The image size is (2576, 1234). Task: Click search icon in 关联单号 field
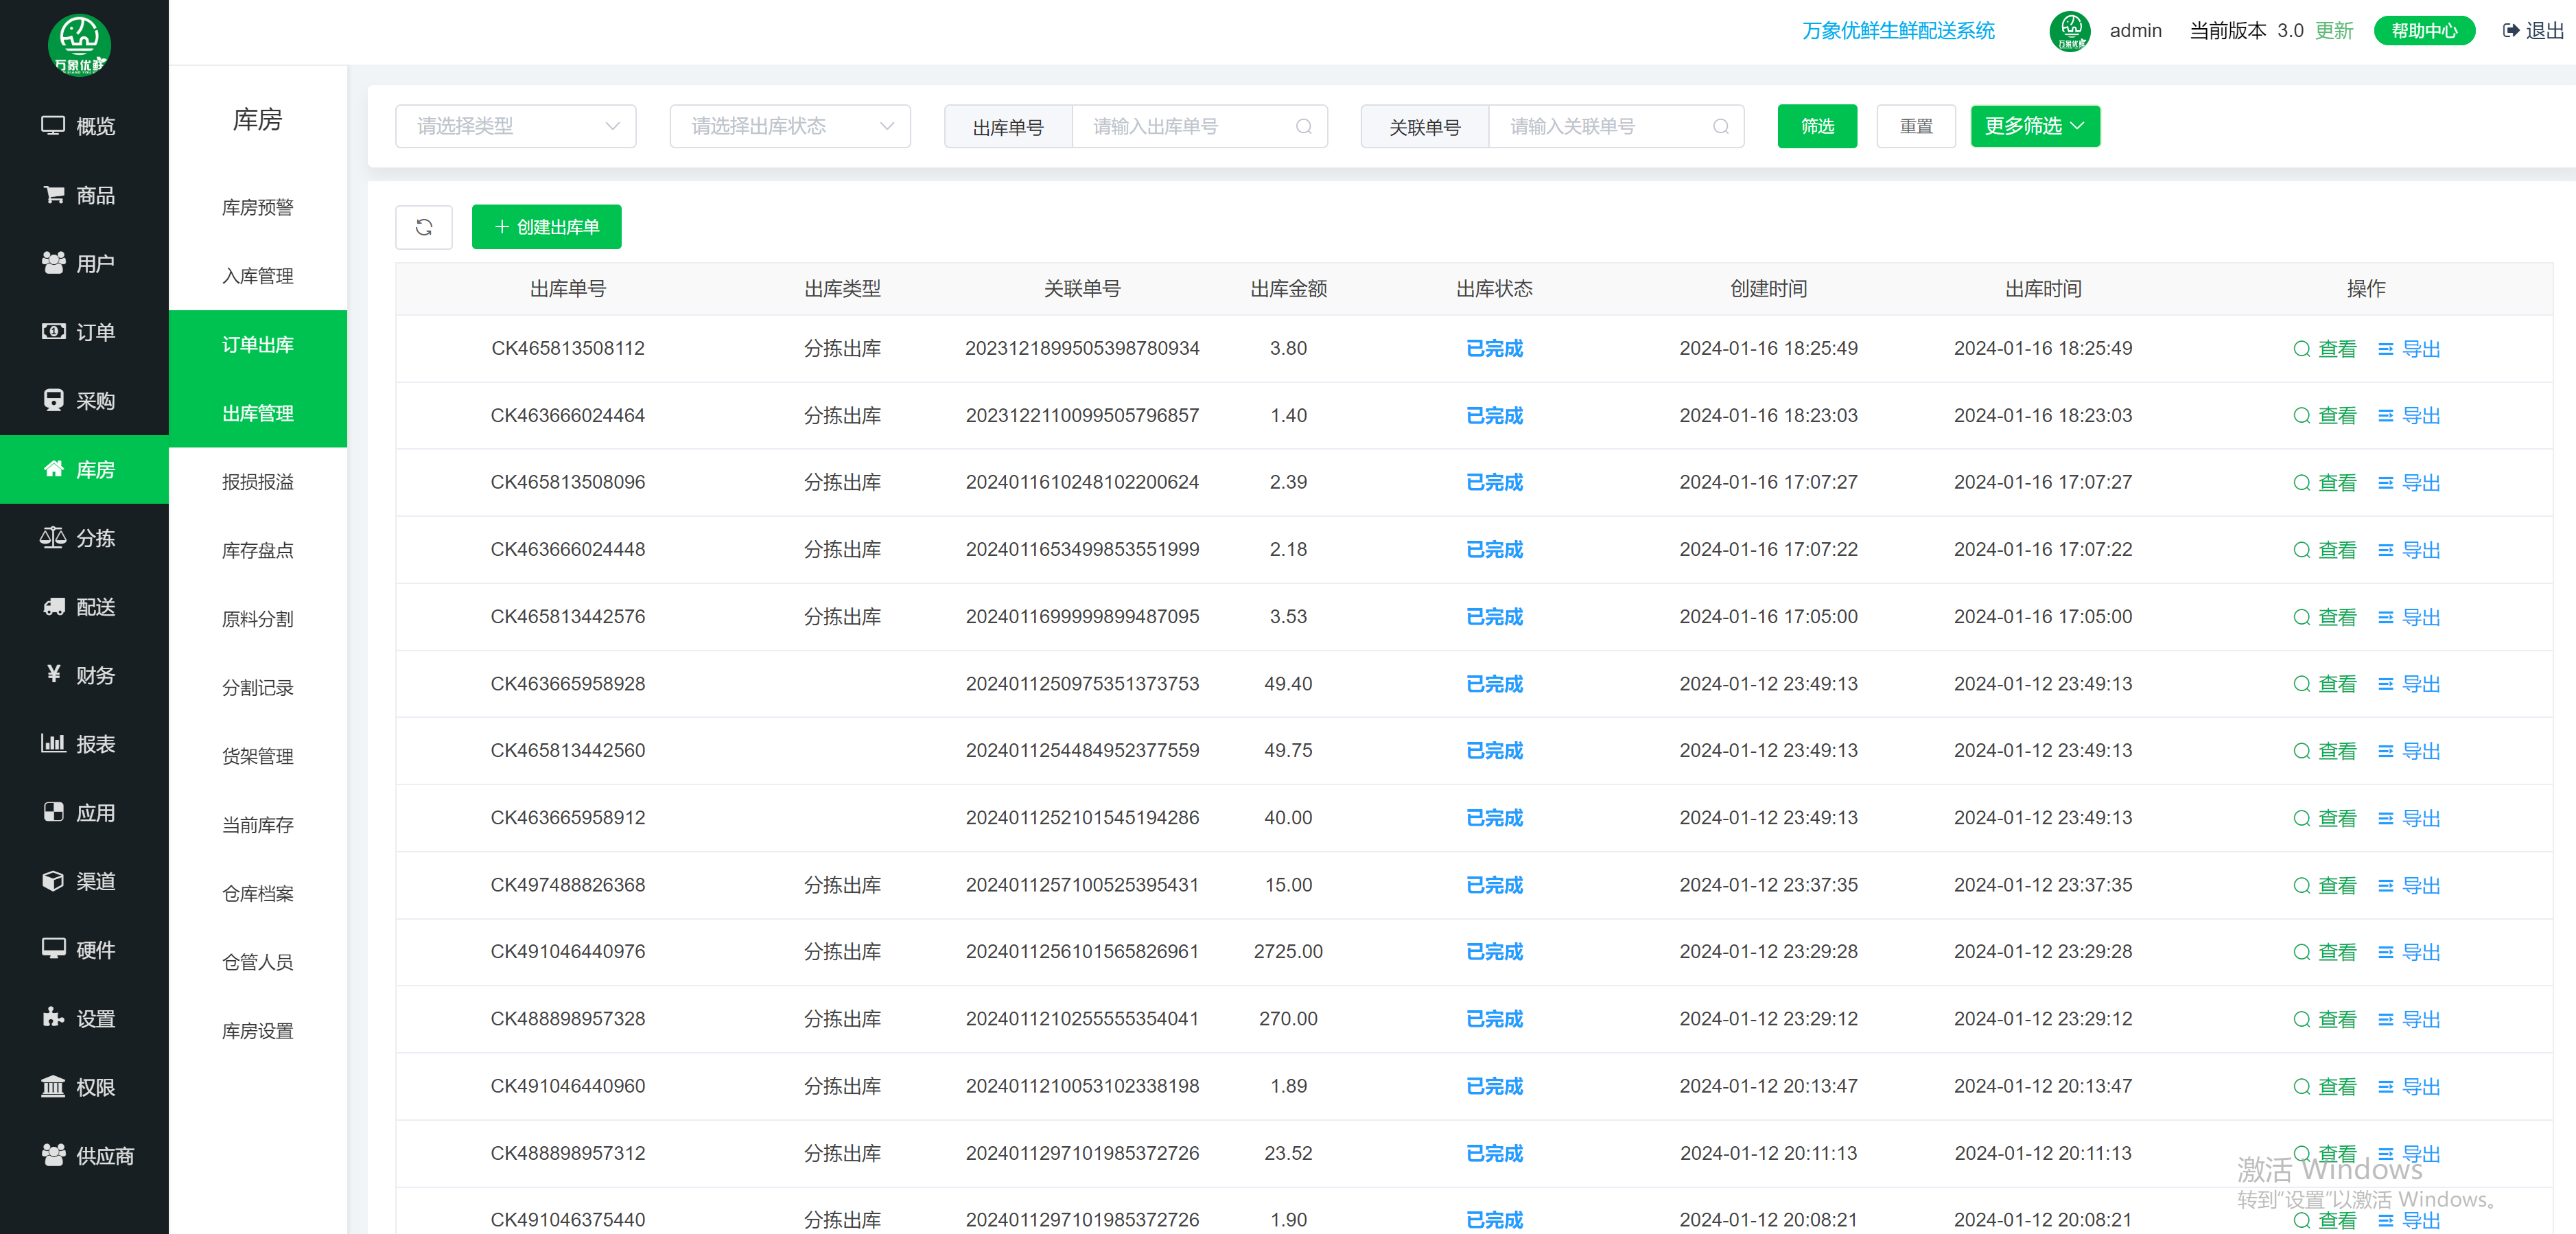click(x=1720, y=127)
